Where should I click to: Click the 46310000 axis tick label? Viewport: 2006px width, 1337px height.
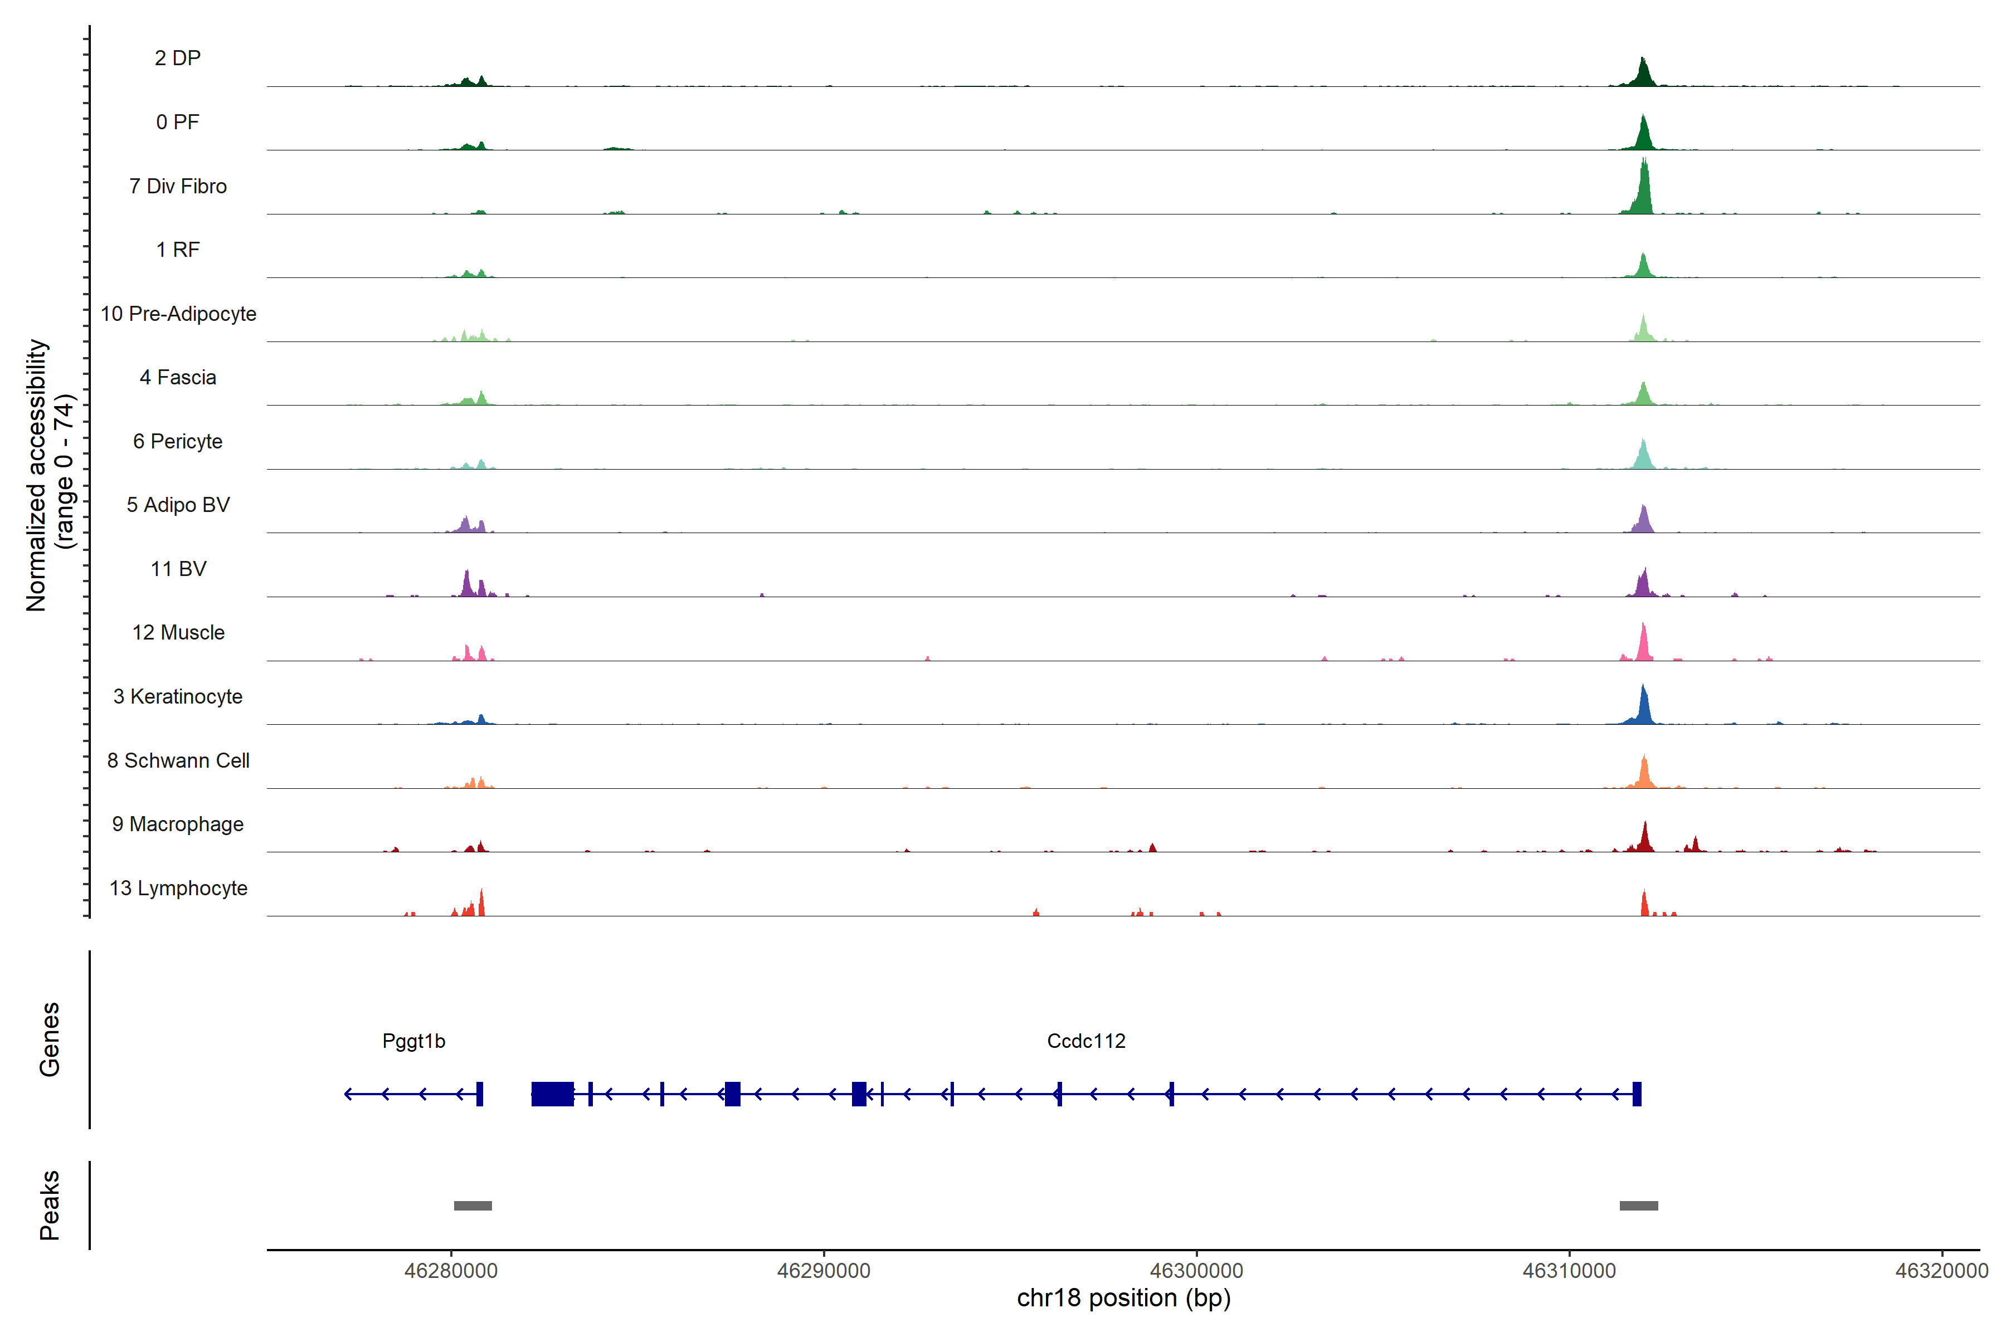tap(1569, 1271)
